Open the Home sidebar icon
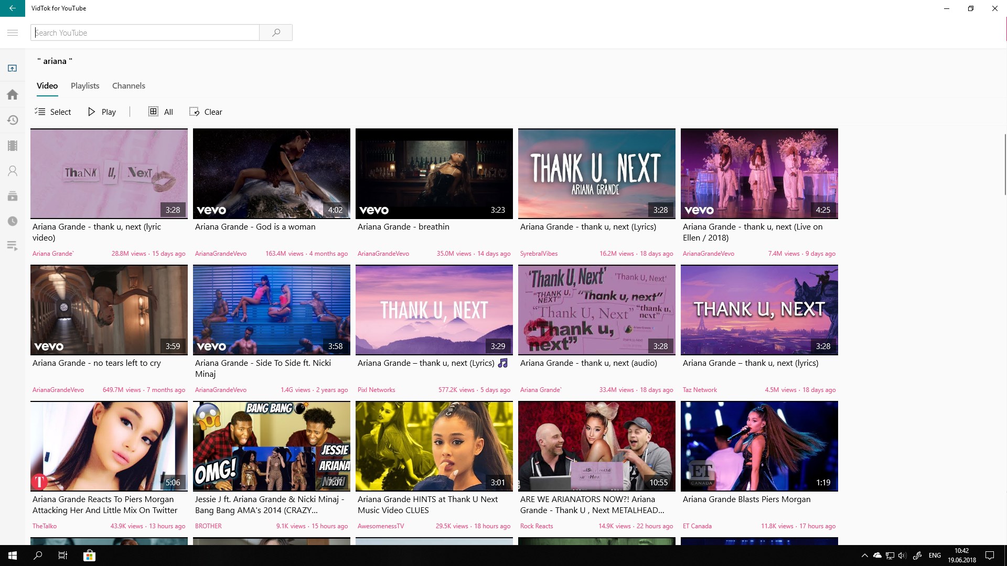Screen dimensions: 1007x566 pos(13,94)
